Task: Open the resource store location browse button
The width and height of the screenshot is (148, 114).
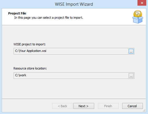Action: [131, 75]
